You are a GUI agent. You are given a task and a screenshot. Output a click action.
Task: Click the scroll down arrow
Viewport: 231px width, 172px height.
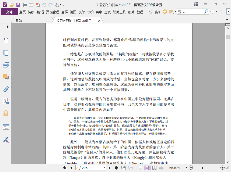pyautogui.click(x=227, y=162)
